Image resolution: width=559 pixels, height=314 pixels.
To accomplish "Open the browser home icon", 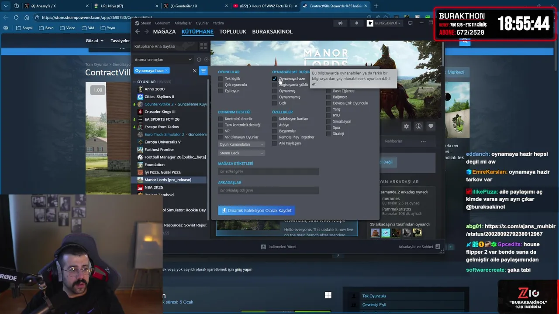I will [27, 17].
